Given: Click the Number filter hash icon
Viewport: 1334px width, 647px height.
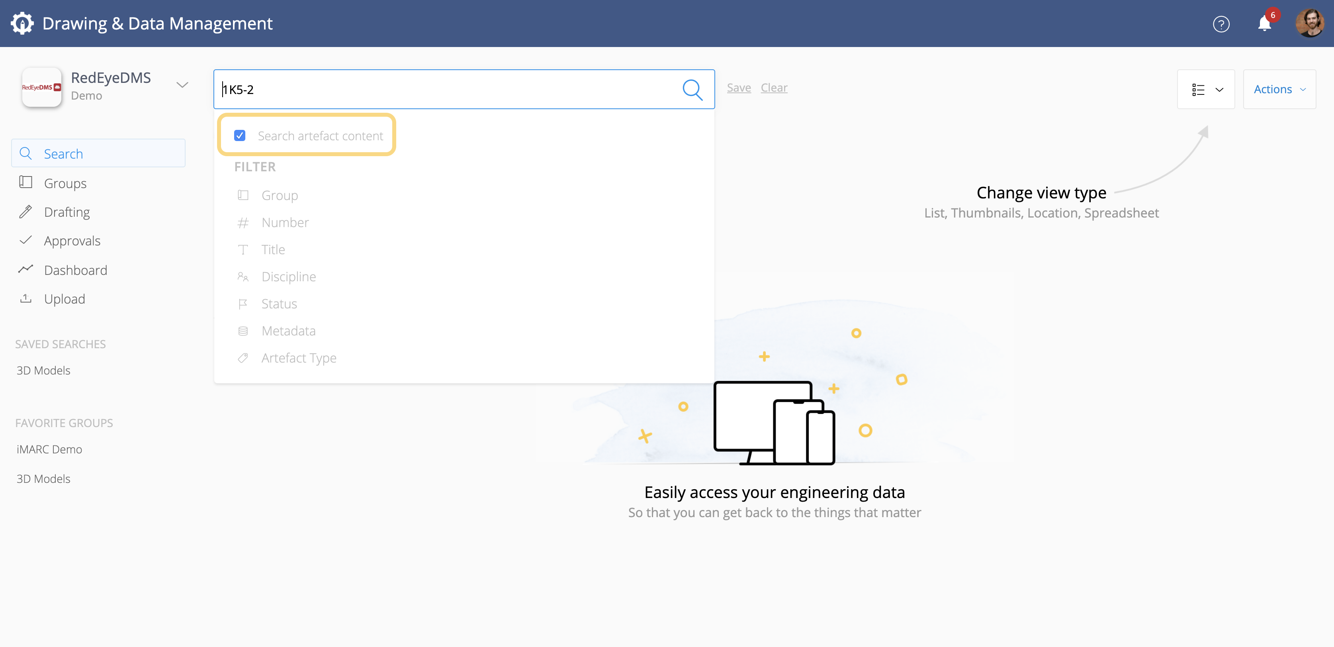Looking at the screenshot, I should coord(243,223).
